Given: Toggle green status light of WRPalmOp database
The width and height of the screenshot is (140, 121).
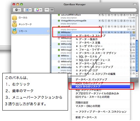Looking at the screenshot, I should click(59, 44).
